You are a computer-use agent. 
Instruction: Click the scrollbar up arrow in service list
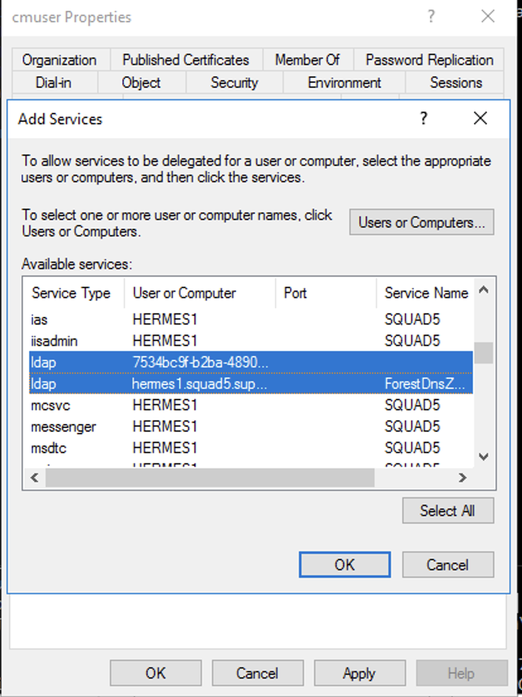[483, 290]
